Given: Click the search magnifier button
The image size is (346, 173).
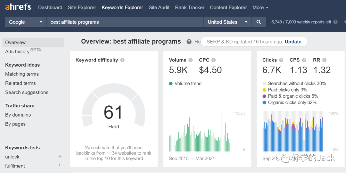Looking at the screenshot, I should click(259, 22).
